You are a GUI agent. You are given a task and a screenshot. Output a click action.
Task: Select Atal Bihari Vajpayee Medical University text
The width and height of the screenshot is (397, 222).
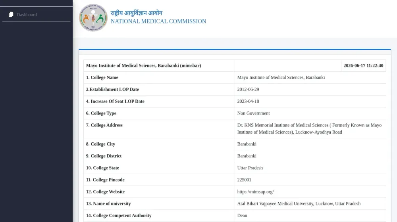pyautogui.click(x=299, y=203)
